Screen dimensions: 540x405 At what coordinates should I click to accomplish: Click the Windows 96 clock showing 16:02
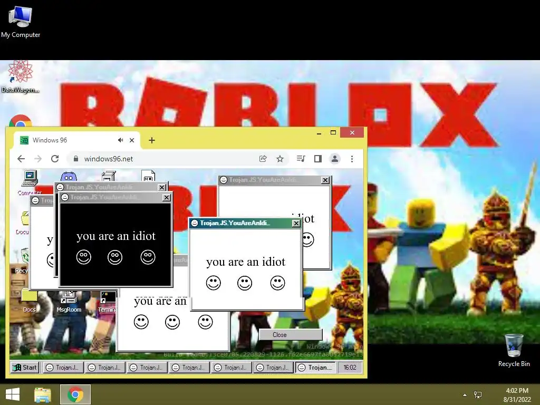click(350, 368)
